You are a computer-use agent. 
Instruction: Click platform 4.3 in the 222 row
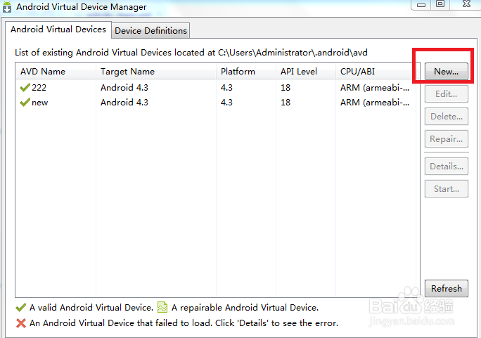(x=226, y=88)
